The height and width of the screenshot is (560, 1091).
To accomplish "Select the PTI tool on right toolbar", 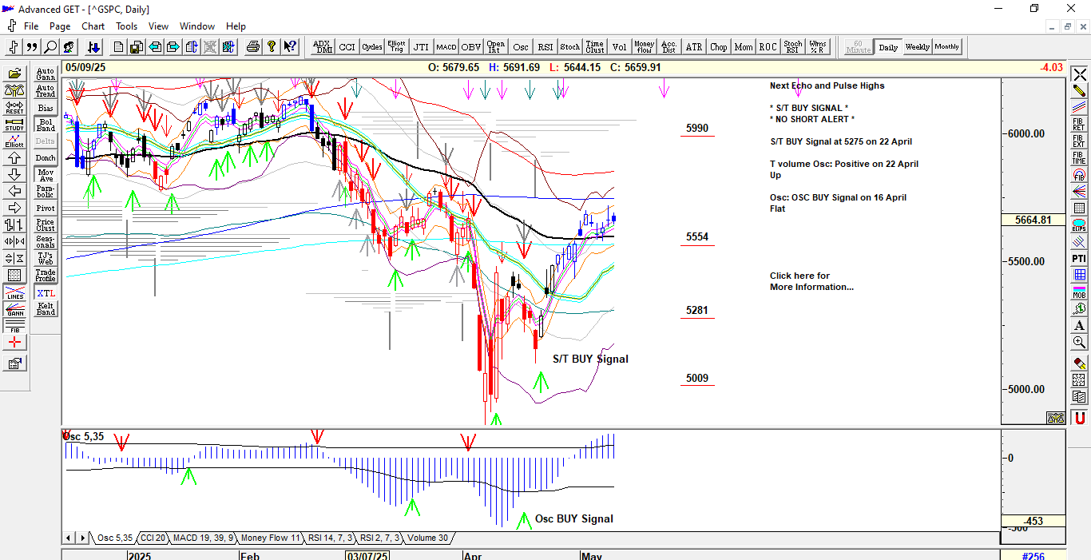I will click(1079, 258).
